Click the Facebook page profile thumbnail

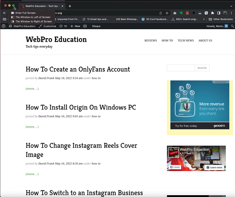point(174,152)
